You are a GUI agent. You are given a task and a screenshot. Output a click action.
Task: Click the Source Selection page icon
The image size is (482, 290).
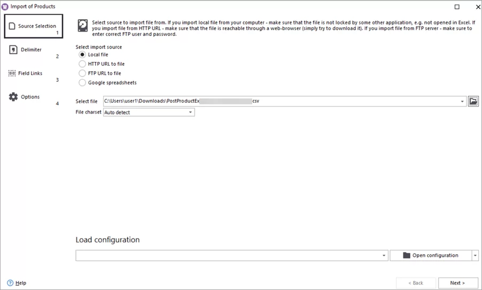click(x=12, y=26)
